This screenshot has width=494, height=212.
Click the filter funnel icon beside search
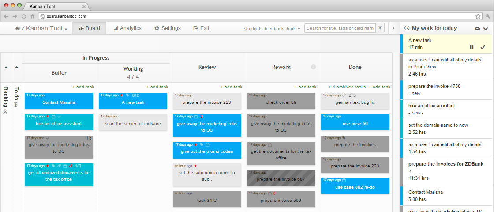(380, 28)
